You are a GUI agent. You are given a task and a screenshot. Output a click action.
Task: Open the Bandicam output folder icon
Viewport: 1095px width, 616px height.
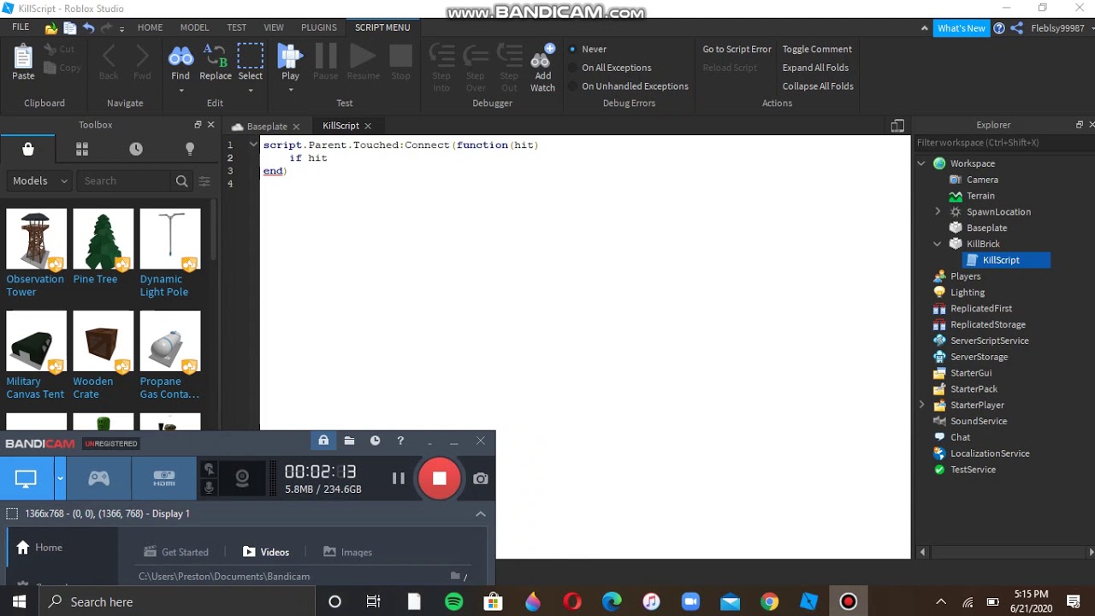(x=349, y=441)
